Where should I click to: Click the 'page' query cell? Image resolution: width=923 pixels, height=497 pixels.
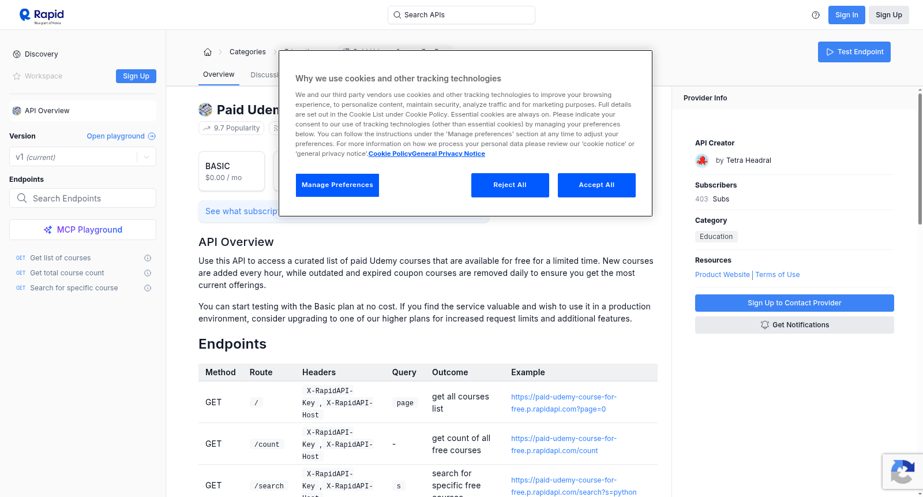(405, 403)
